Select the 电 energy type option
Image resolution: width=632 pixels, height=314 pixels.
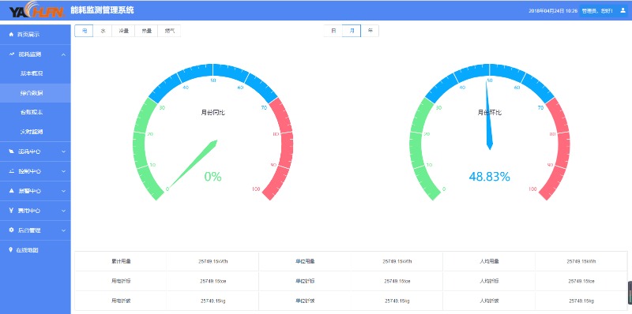pos(84,31)
